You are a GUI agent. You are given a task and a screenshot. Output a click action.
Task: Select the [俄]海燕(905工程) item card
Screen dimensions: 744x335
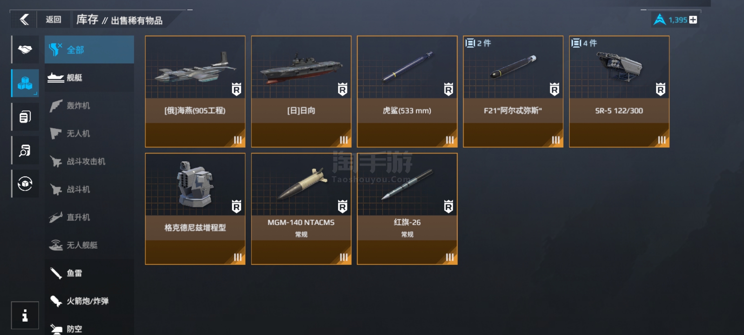pos(195,92)
